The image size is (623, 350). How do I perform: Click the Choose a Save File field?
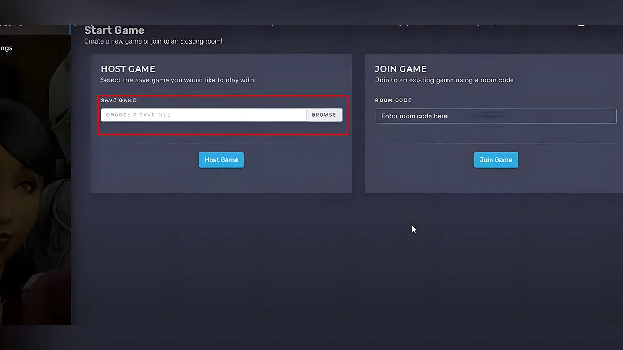[204, 115]
